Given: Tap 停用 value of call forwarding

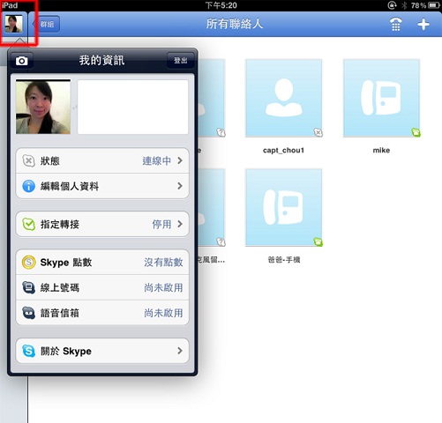Looking at the screenshot, I should [x=161, y=224].
